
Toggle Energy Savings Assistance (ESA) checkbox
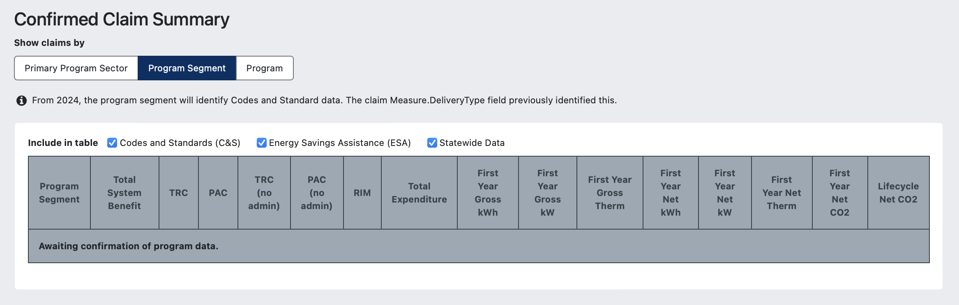point(261,143)
